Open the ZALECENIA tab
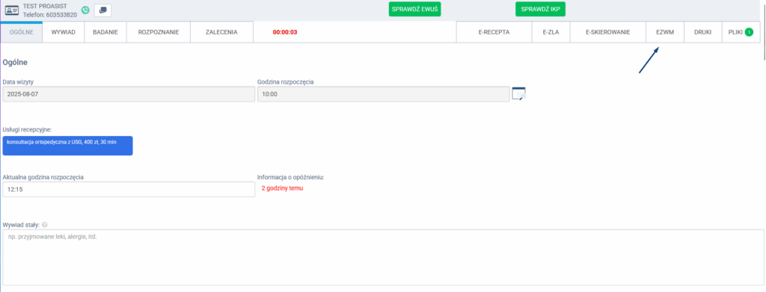Image resolution: width=766 pixels, height=292 pixels. pos(221,32)
